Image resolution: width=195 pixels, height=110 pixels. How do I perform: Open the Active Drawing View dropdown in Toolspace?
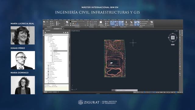[x=56, y=34]
